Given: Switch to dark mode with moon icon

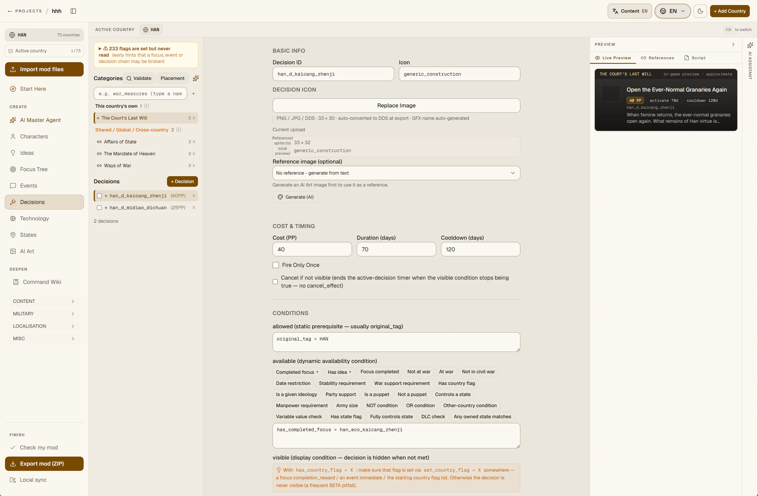Looking at the screenshot, I should click(700, 11).
